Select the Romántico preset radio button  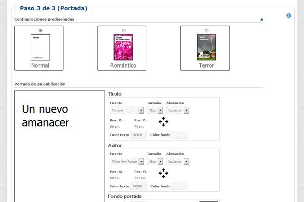coord(124,30)
